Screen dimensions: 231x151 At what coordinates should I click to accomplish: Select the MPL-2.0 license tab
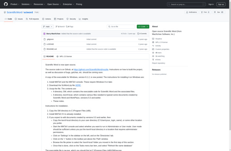(x=64, y=56)
